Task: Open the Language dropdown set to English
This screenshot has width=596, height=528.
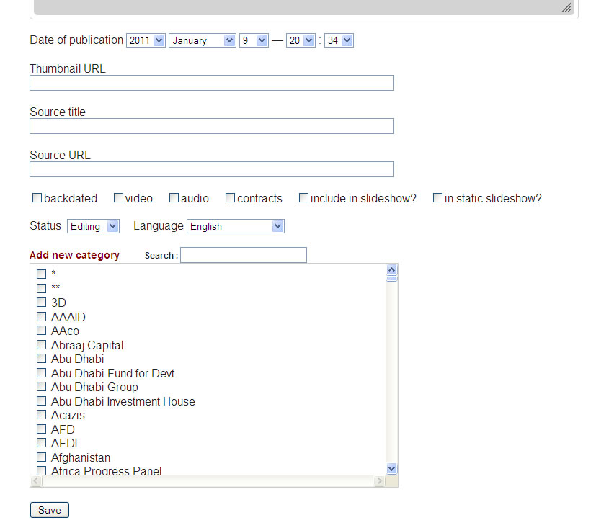Action: (x=236, y=226)
